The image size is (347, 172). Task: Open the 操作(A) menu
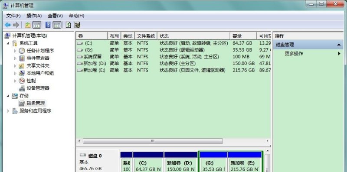[34, 16]
